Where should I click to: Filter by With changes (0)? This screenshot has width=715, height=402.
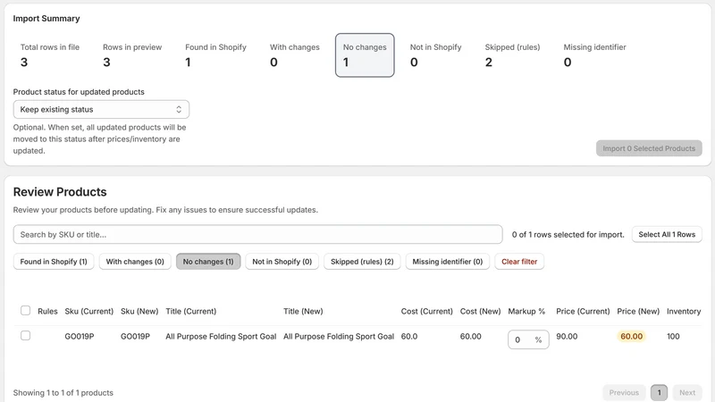[135, 262]
